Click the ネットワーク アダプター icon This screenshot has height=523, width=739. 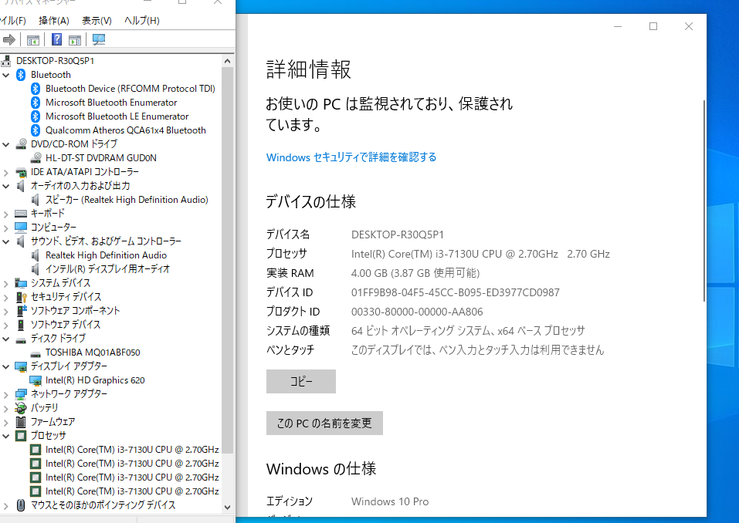(x=21, y=394)
